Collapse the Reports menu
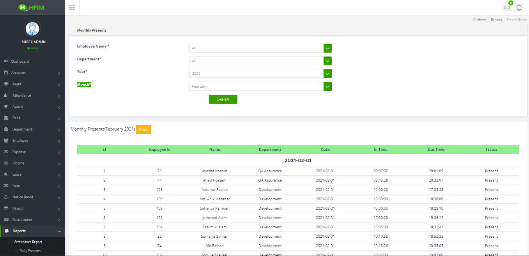 [x=32, y=231]
